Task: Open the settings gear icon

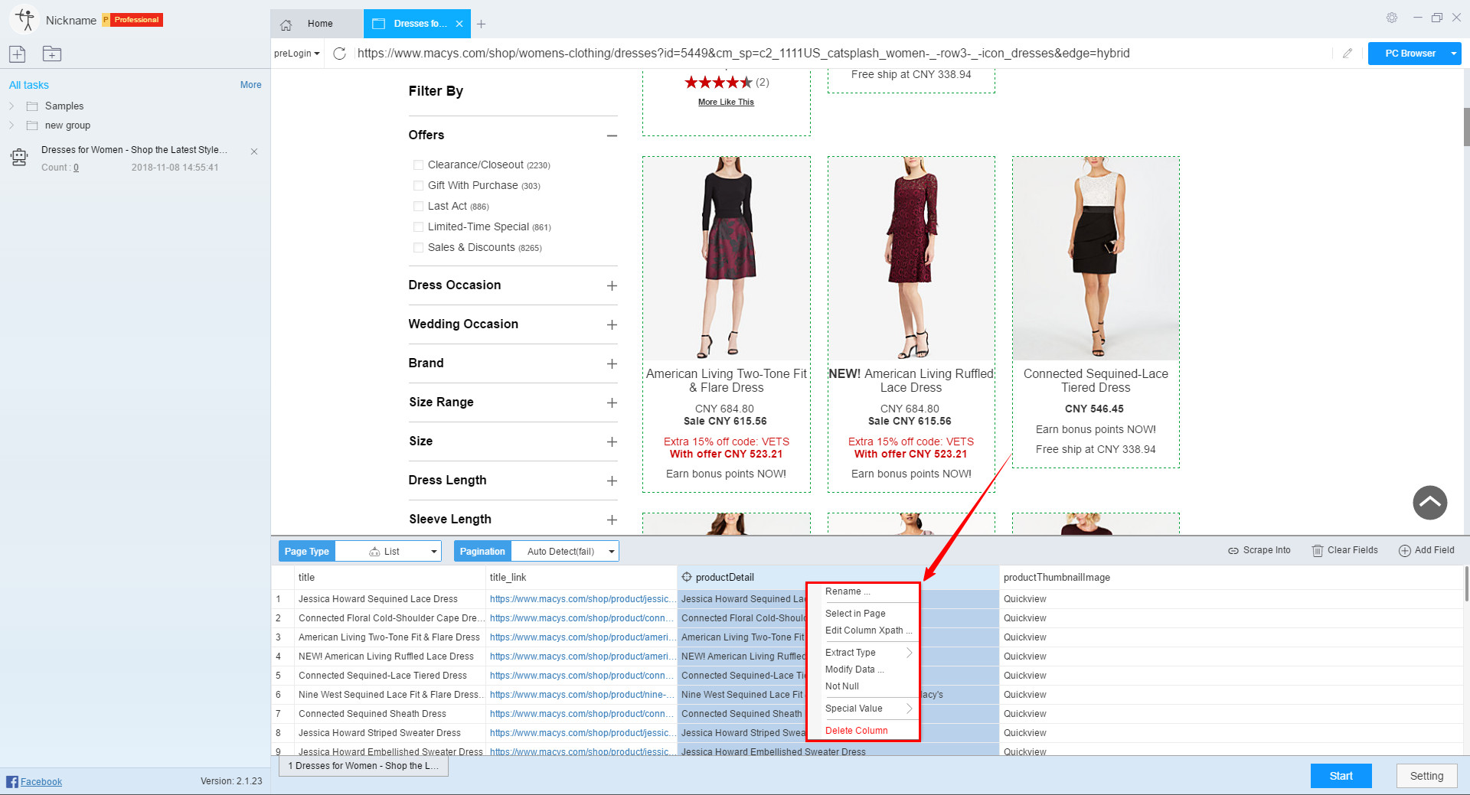Action: point(1392,18)
